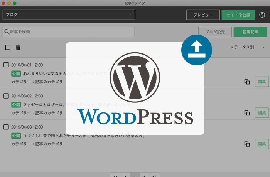Edit the 2019/04/03 article via 編集
270x177 pixels.
tap(262, 144)
